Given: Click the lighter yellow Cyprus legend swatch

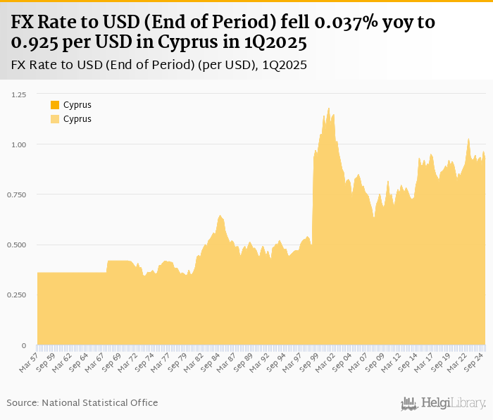Looking at the screenshot, I should point(55,119).
